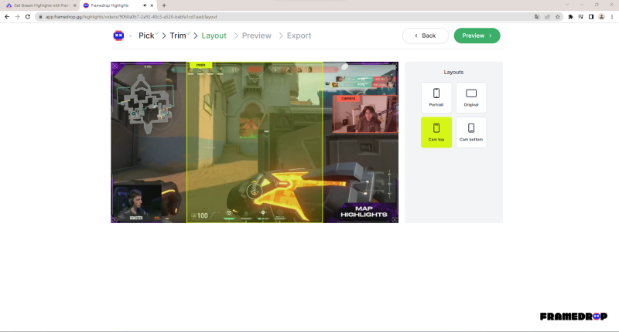Click the Back button
The image size is (619, 332).
click(425, 36)
